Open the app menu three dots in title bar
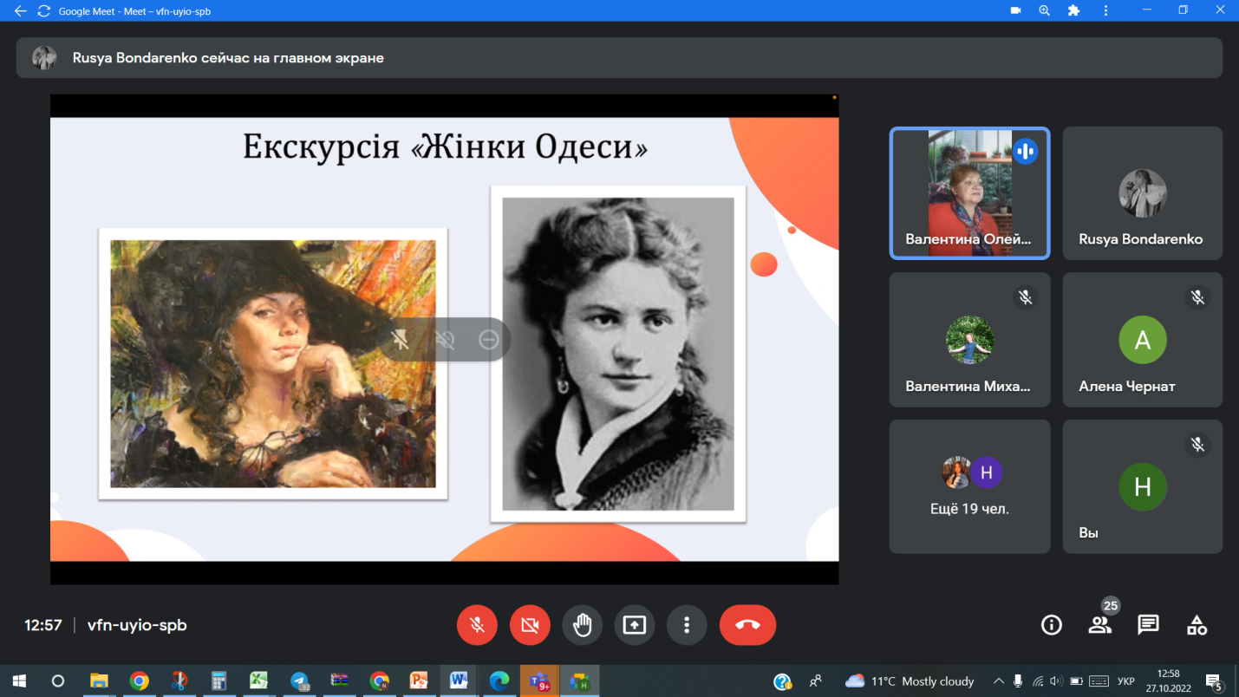The width and height of the screenshot is (1239, 697). click(1105, 11)
